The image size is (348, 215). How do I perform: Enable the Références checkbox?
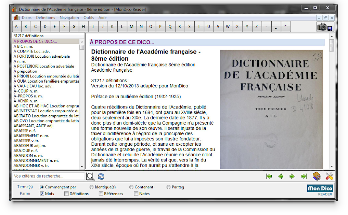coord(101,194)
